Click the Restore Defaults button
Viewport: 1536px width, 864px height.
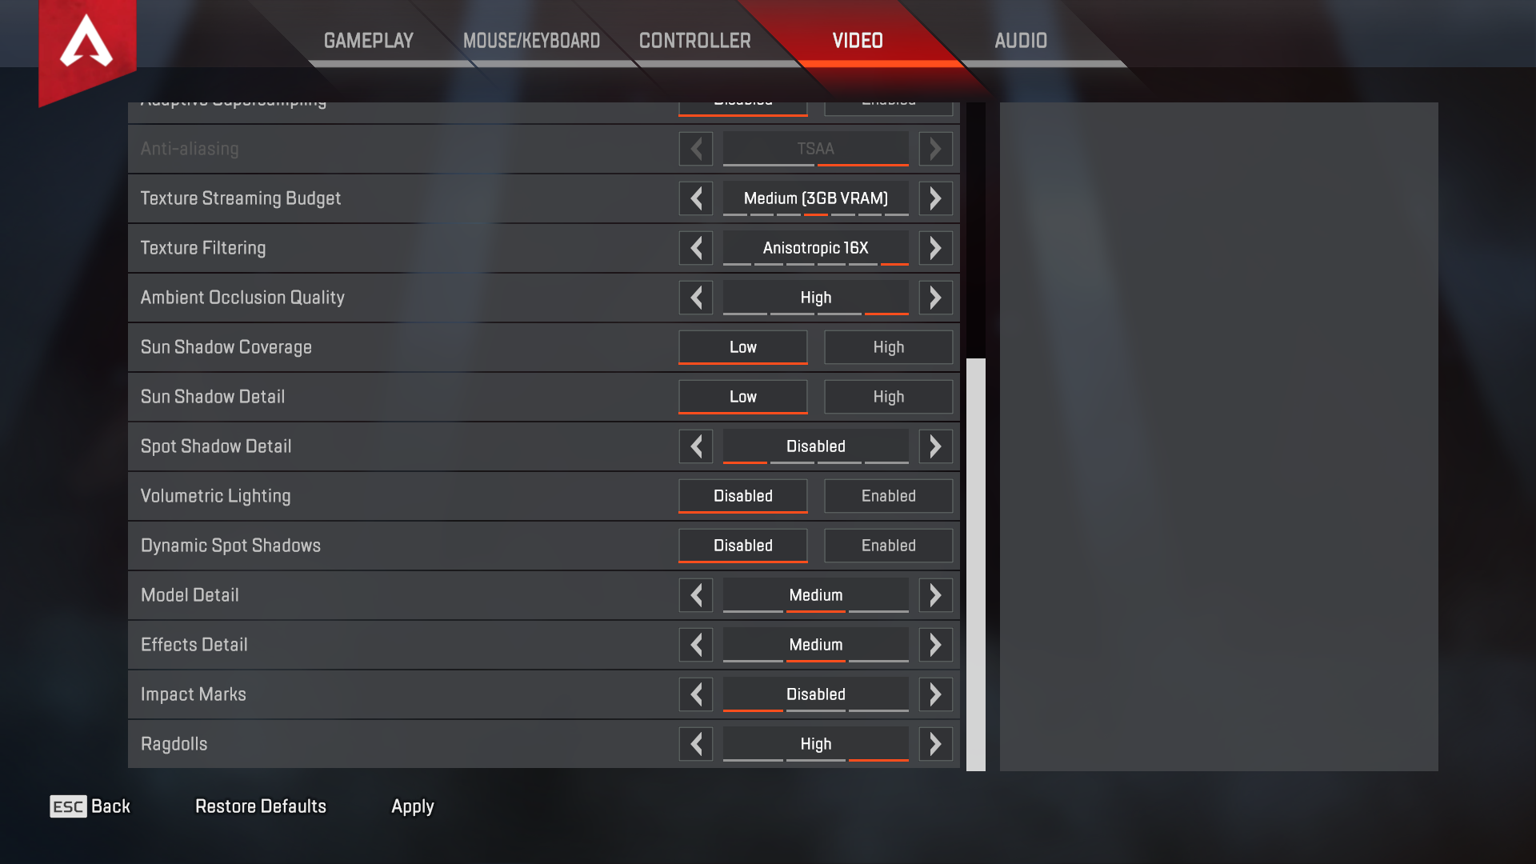261,806
